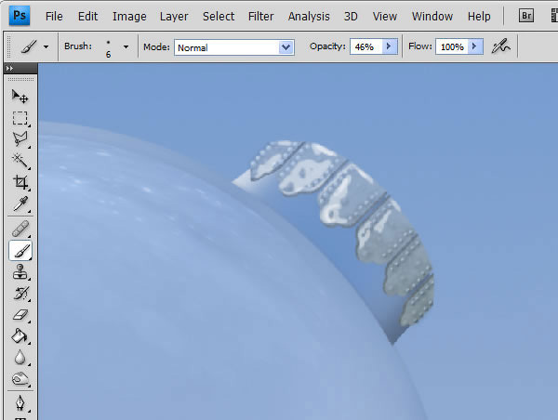Click the toolbox grip handle at top
This screenshot has width=558, height=420.
(20, 79)
